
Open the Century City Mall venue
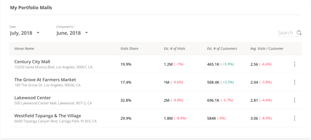click(x=32, y=62)
